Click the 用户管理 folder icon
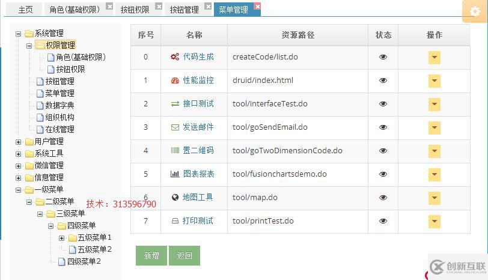This screenshot has width=488, height=280. [x=29, y=142]
